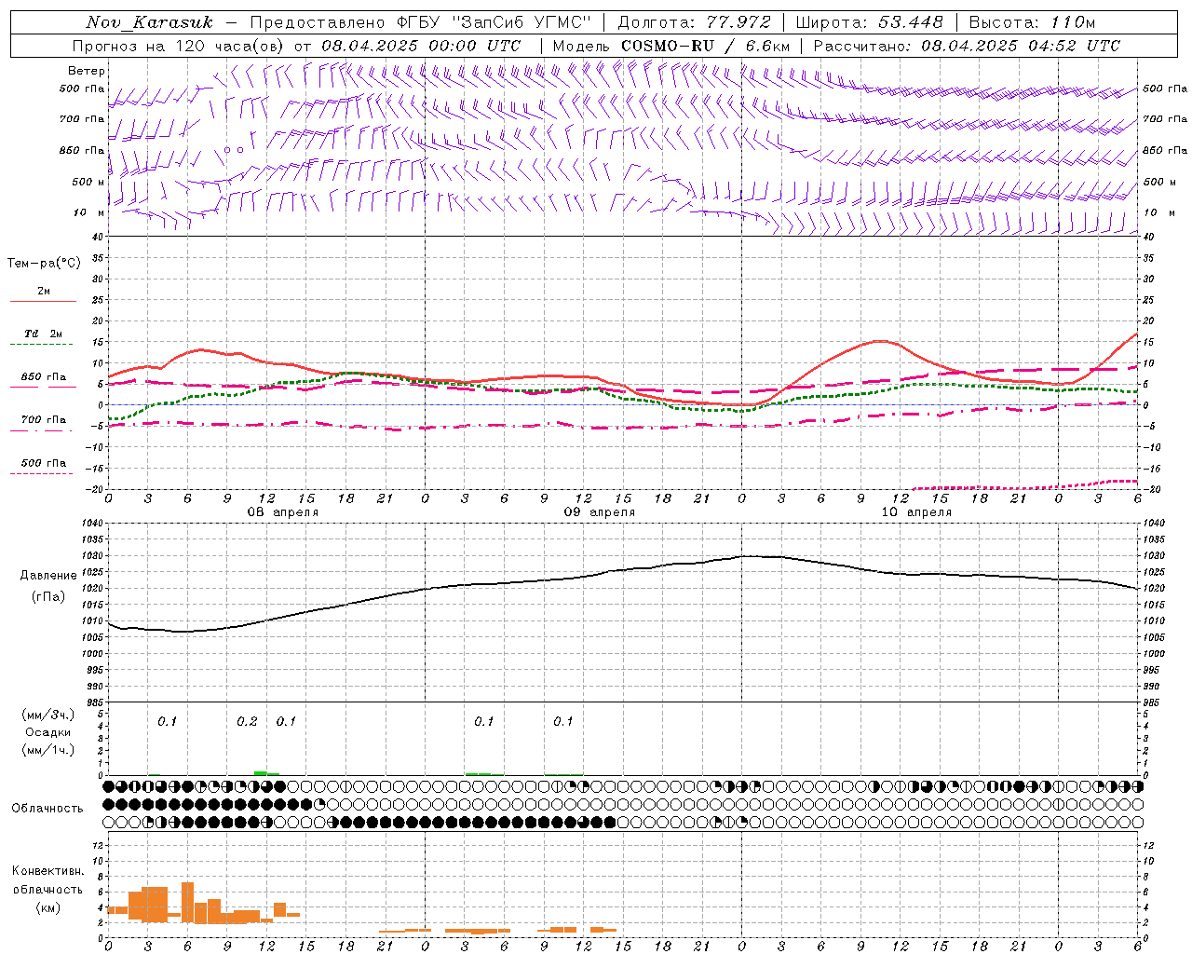Click the Nov_Karasuk station title
This screenshot has height=954, width=1192.
tap(150, 22)
